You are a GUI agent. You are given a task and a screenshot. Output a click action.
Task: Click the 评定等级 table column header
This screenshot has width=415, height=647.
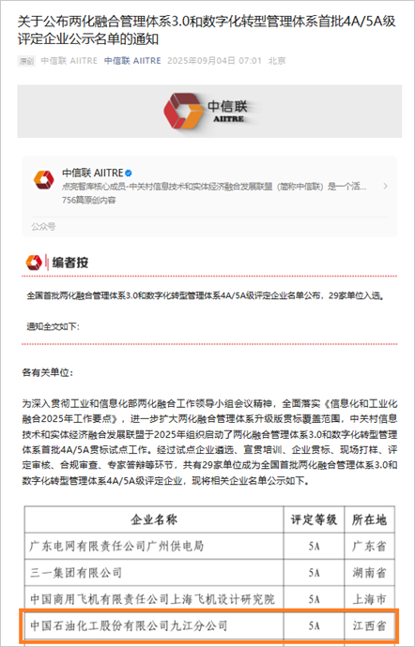[315, 519]
